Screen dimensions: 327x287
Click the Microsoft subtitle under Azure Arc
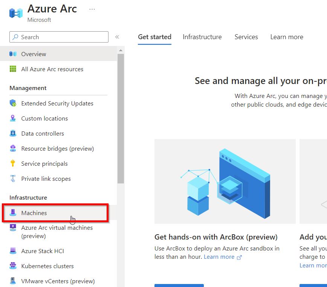[x=39, y=20]
